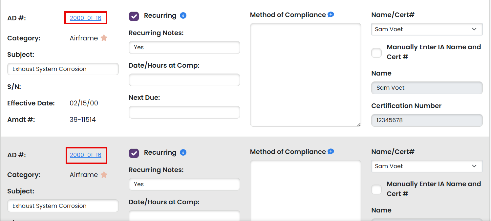
Task: Open the first 2000-01-16 AD link
Action: [x=86, y=18]
